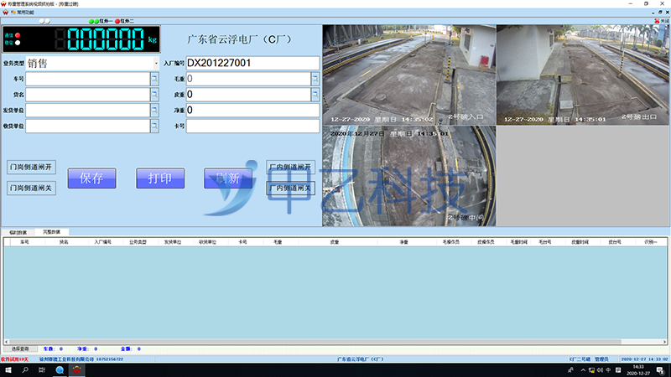Image resolution: width=671 pixels, height=377 pixels.
Task: Click the 选择查询 button at the bottom
Action: click(20, 349)
